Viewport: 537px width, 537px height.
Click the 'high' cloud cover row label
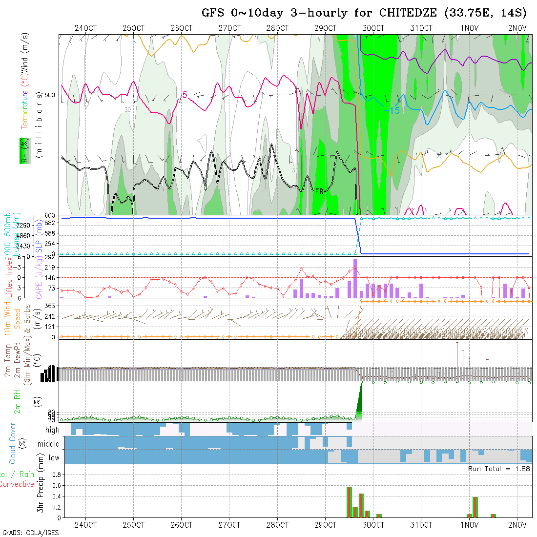tap(52, 430)
